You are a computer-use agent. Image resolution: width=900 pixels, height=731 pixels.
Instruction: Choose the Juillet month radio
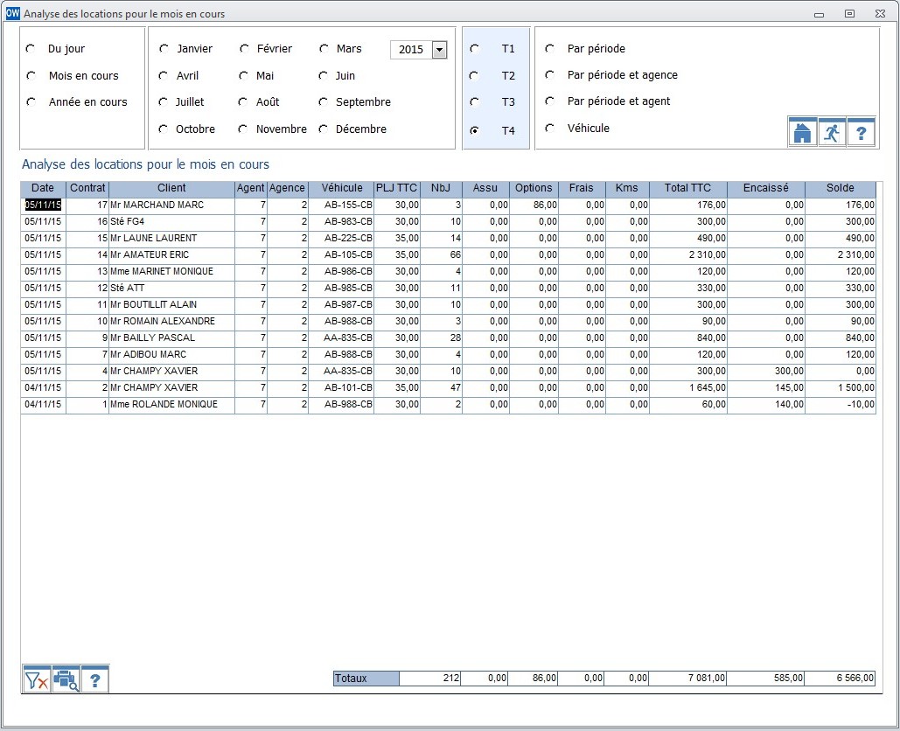click(x=164, y=102)
